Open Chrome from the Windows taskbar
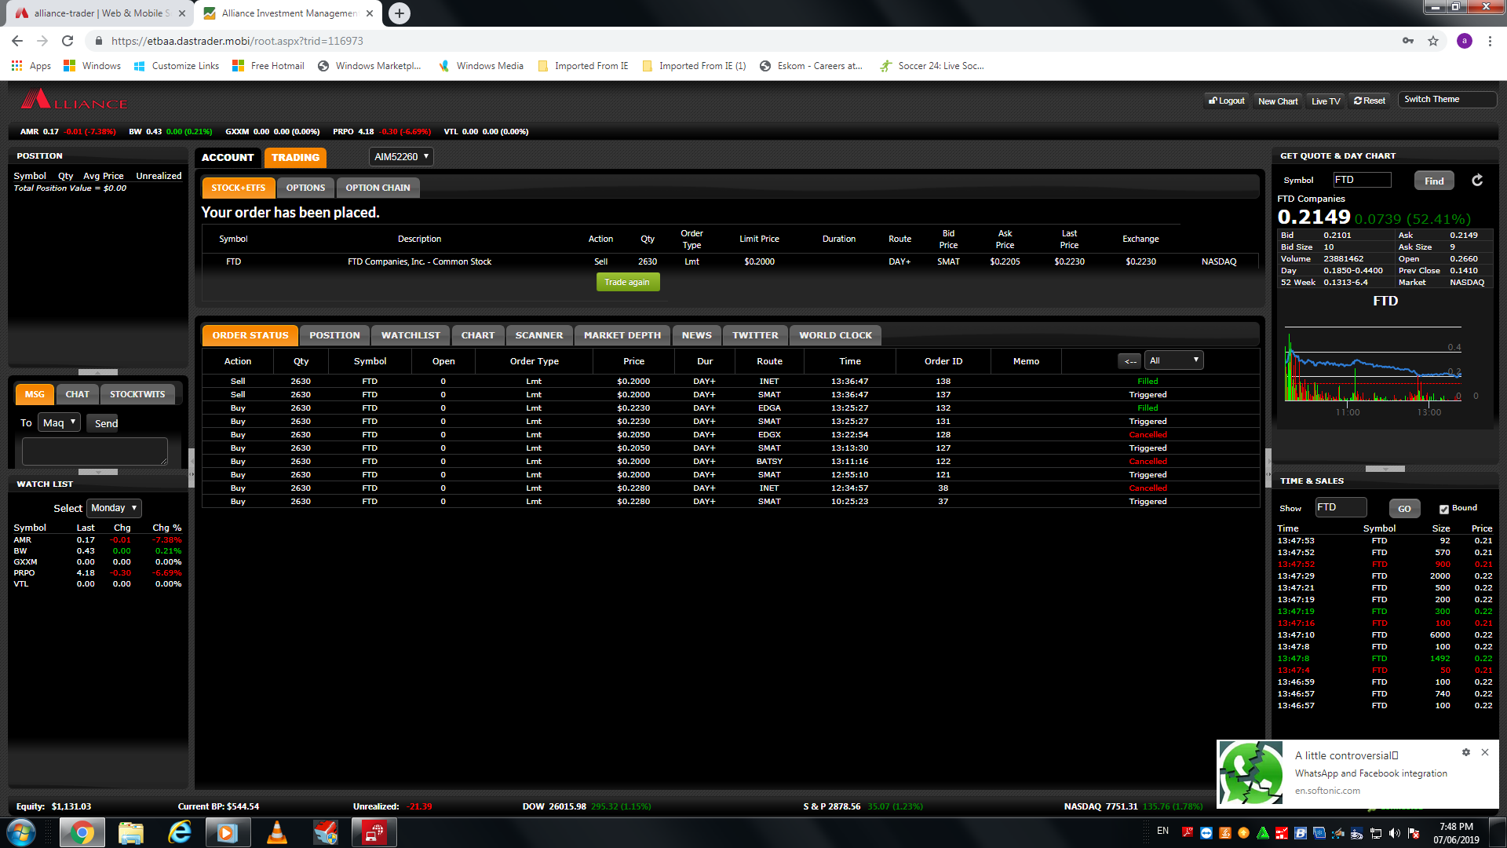The image size is (1507, 848). coord(80,832)
